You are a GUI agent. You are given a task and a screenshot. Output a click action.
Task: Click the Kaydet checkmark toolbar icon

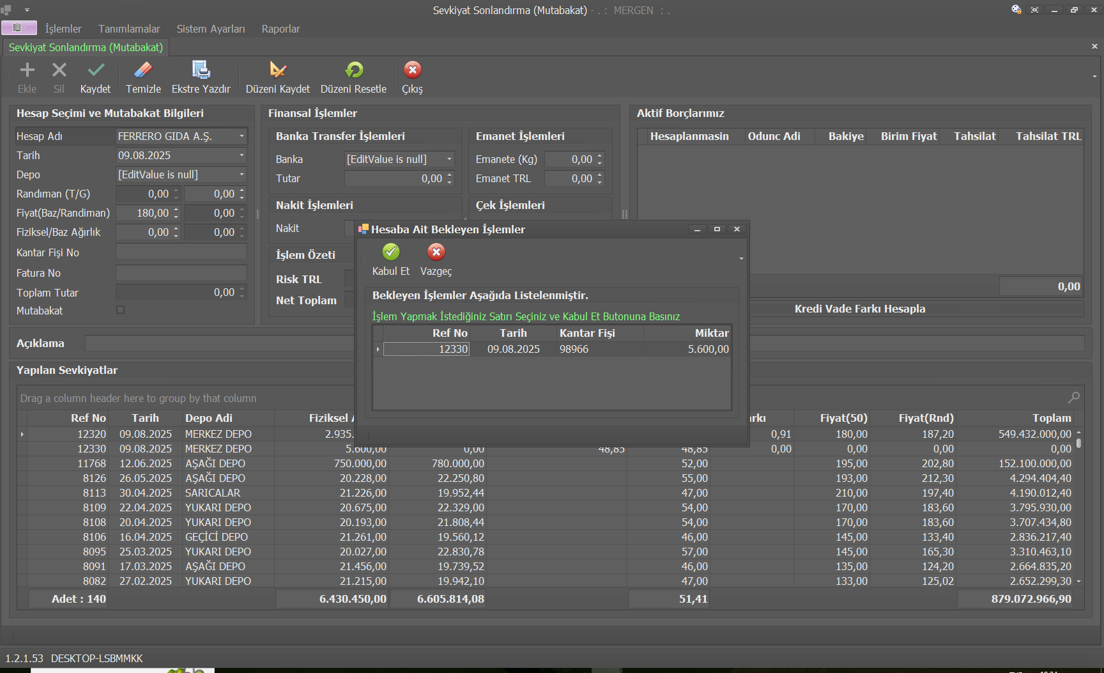point(96,70)
